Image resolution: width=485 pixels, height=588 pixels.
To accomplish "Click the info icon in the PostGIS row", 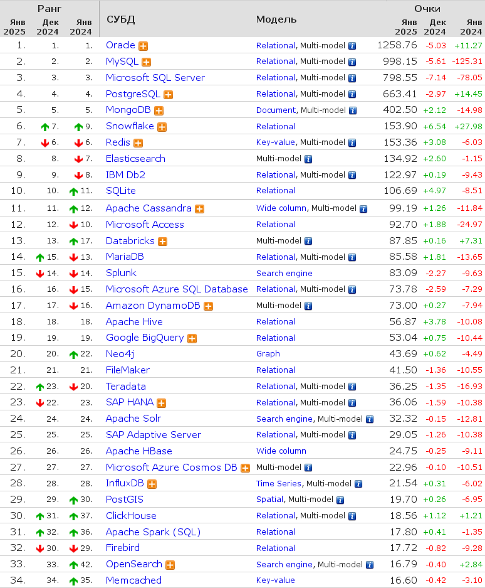I will (x=340, y=500).
